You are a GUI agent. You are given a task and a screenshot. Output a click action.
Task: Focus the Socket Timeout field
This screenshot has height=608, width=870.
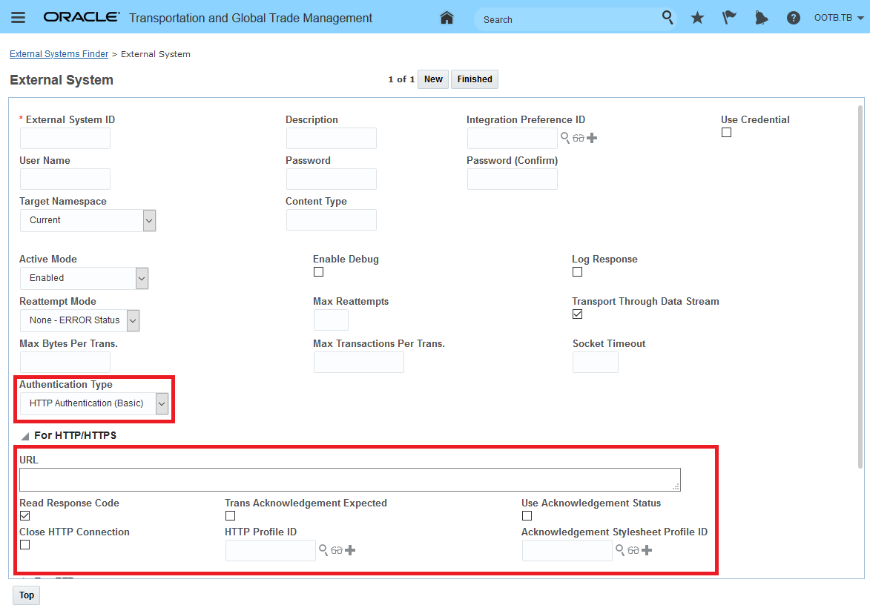tap(596, 363)
